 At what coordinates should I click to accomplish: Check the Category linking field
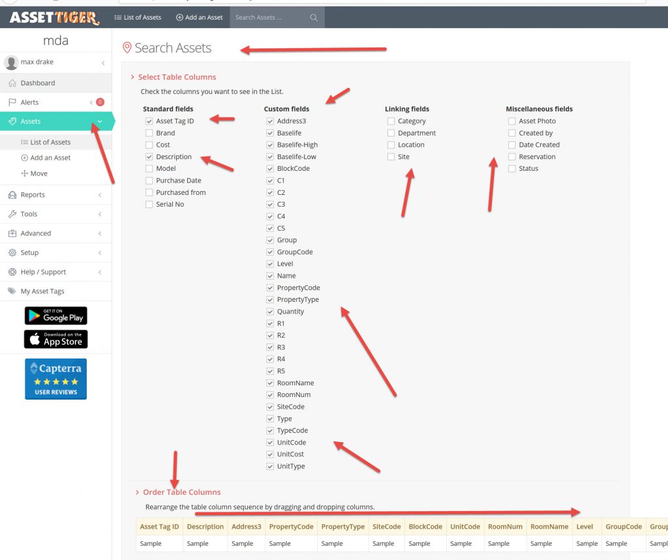[x=391, y=121]
